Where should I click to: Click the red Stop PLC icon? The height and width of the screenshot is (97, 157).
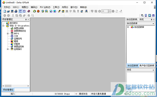click(38, 11)
